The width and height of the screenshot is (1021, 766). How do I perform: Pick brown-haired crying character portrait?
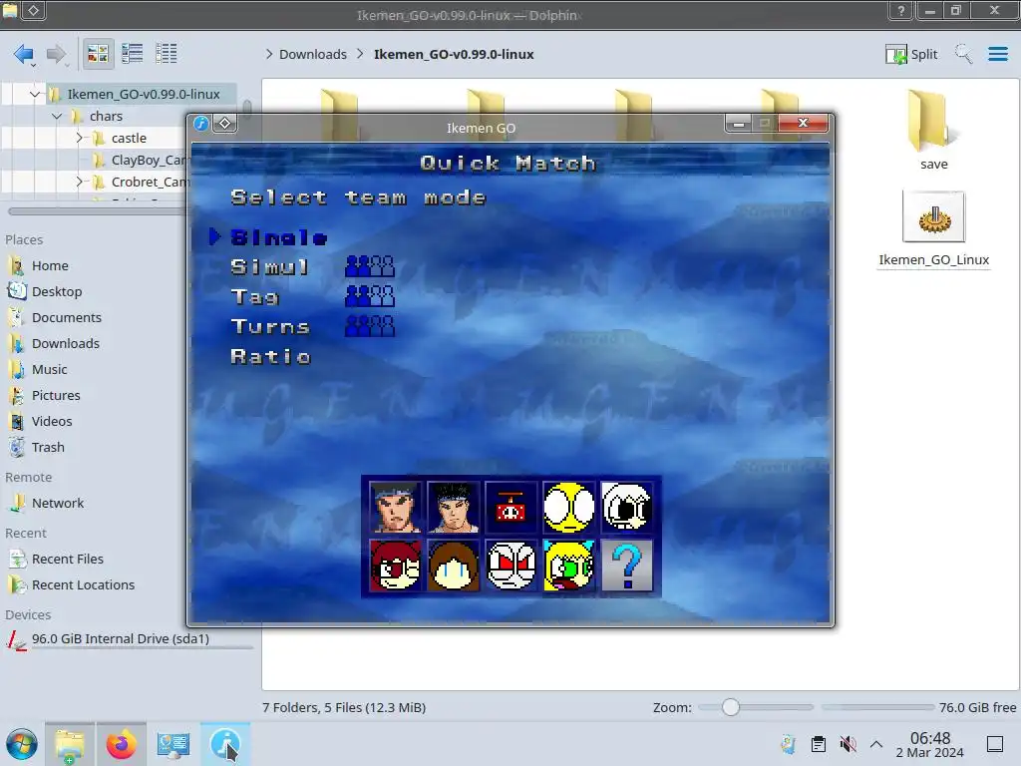[x=454, y=566]
